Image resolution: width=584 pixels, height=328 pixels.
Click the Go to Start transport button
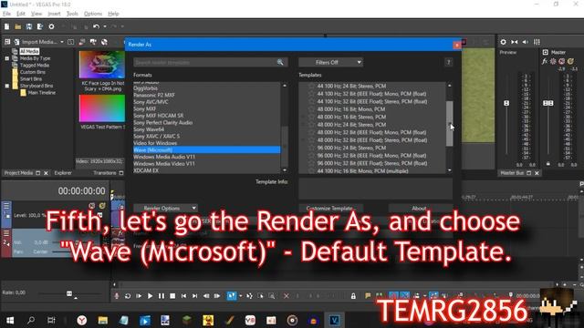pyautogui.click(x=183, y=296)
